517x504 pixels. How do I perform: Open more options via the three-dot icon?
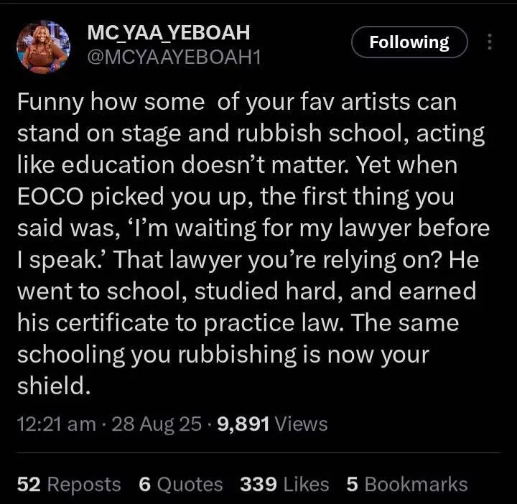[490, 42]
